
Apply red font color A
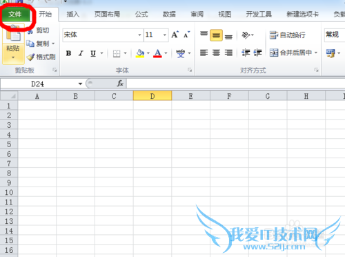click(157, 53)
